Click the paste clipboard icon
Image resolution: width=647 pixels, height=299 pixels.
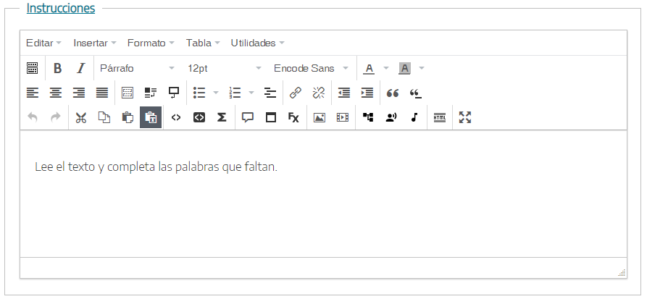[x=128, y=117]
